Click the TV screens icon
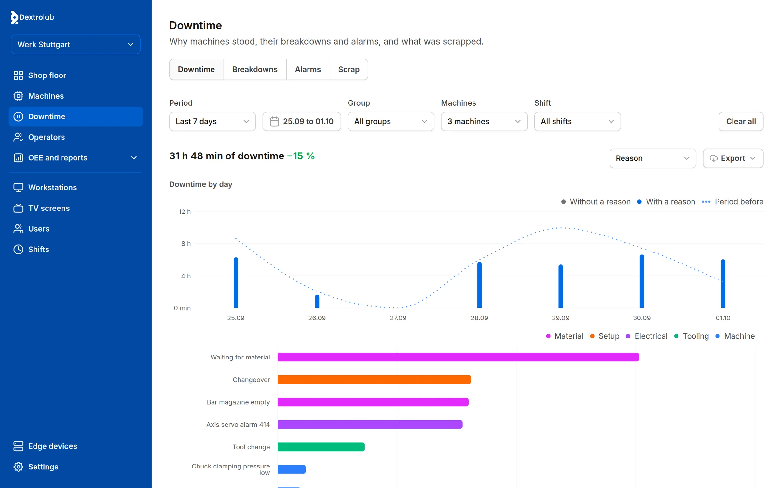Screen dimensions: 781x488 pyautogui.click(x=18, y=208)
